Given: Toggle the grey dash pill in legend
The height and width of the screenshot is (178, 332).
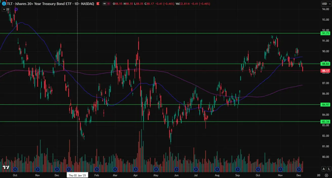Looking at the screenshot, I should click(x=105, y=4).
